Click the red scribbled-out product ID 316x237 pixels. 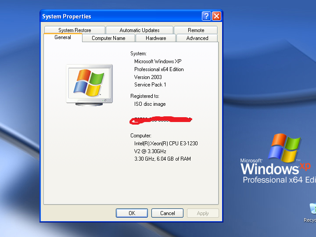pyautogui.click(x=162, y=119)
